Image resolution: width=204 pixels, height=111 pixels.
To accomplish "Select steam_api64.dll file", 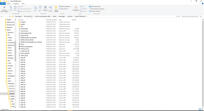I will point(24,53).
